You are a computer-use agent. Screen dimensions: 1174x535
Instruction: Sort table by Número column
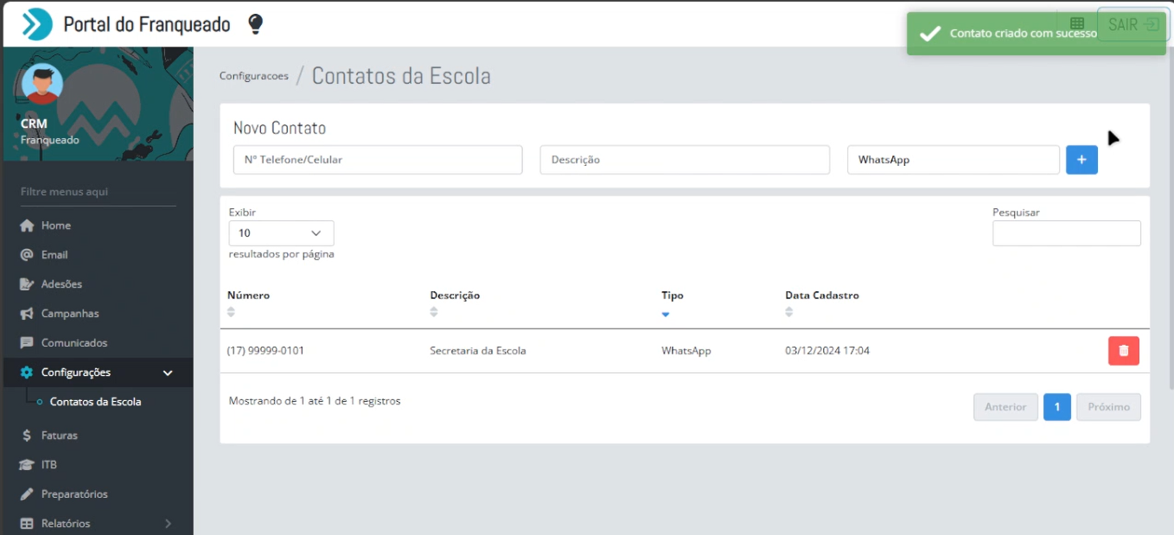[x=249, y=296]
